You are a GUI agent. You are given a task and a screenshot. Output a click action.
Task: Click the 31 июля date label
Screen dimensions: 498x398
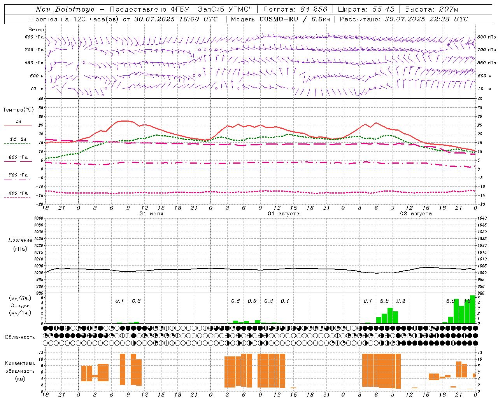coord(151,214)
